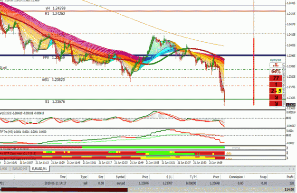Click the R1 1.24262 pivot label
Image resolution: width=297 pixels, height=193 pixels.
pyautogui.click(x=55, y=13)
